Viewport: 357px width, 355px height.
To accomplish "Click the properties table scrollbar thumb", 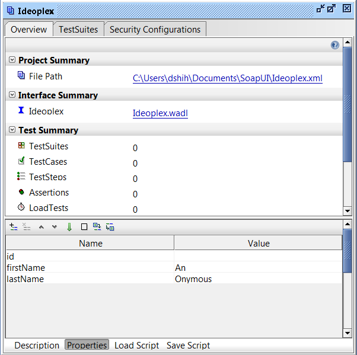I will (x=348, y=251).
